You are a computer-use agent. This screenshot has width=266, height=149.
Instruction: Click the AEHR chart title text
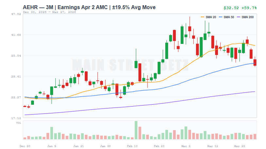89,7
